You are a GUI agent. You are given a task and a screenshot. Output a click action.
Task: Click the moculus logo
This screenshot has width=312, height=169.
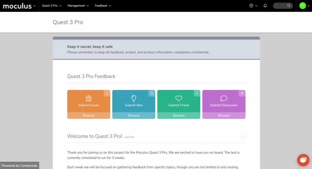[17, 6]
